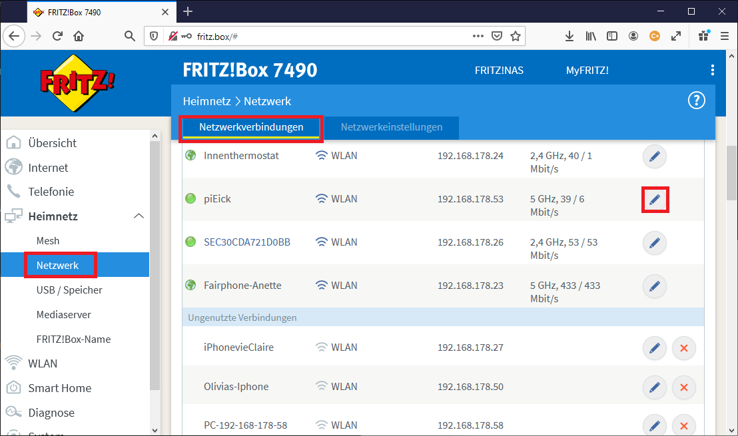Click the FRITZ! logo
Viewport: 738px width, 436px height.
[77, 83]
